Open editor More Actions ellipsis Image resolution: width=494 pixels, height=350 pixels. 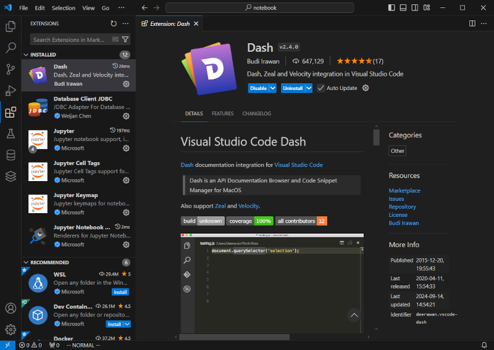484,23
